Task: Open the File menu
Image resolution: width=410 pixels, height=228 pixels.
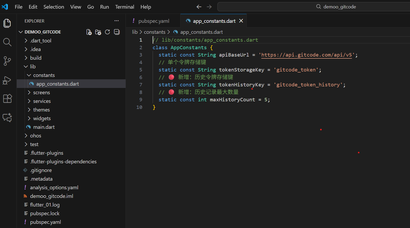Action: click(19, 7)
